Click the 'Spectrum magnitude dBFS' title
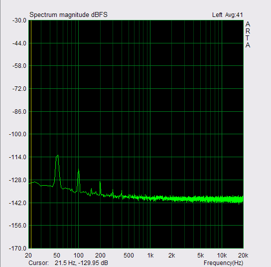This screenshot has height=267, width=271. pos(68,14)
